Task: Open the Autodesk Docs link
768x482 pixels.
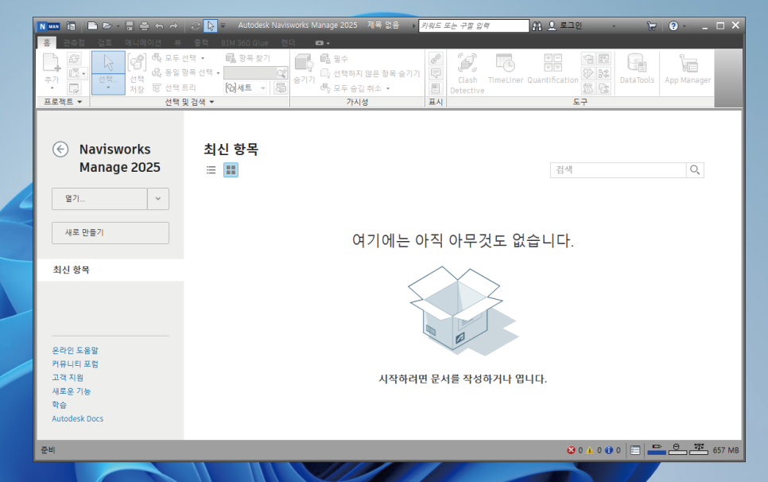Action: coord(77,419)
